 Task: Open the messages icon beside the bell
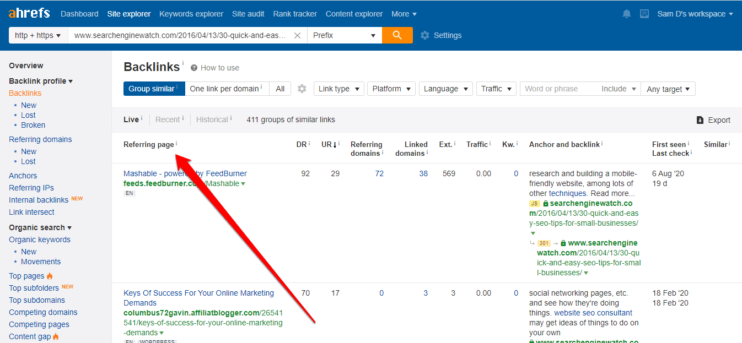[644, 14]
